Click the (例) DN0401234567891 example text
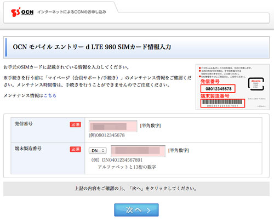Image resolution: width=274 pixels, height=222 pixels. [117, 160]
